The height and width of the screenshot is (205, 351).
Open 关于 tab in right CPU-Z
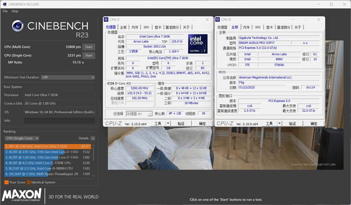pyautogui.click(x=298, y=27)
